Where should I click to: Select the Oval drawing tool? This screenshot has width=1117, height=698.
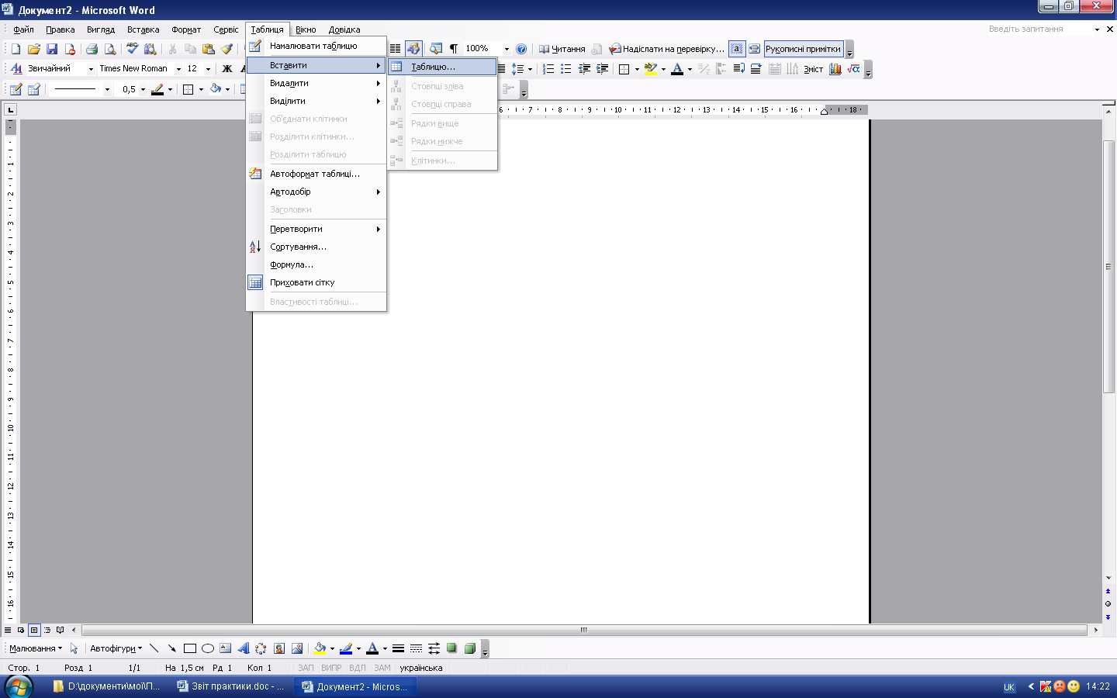click(207, 648)
